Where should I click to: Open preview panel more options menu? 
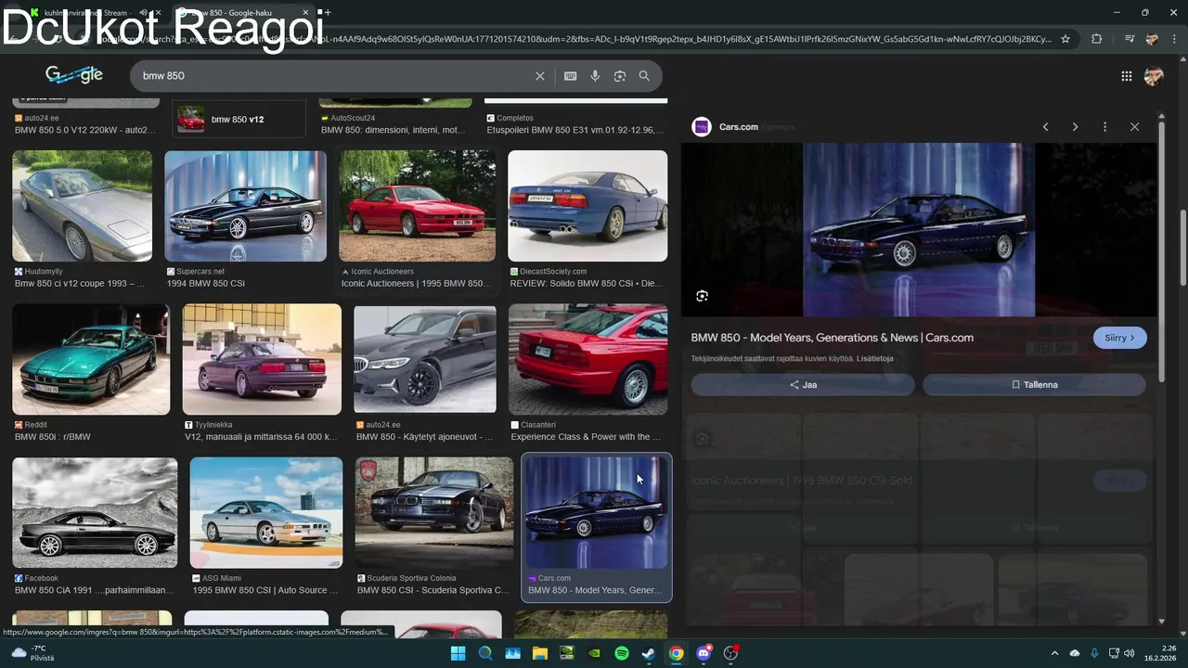[x=1104, y=127]
